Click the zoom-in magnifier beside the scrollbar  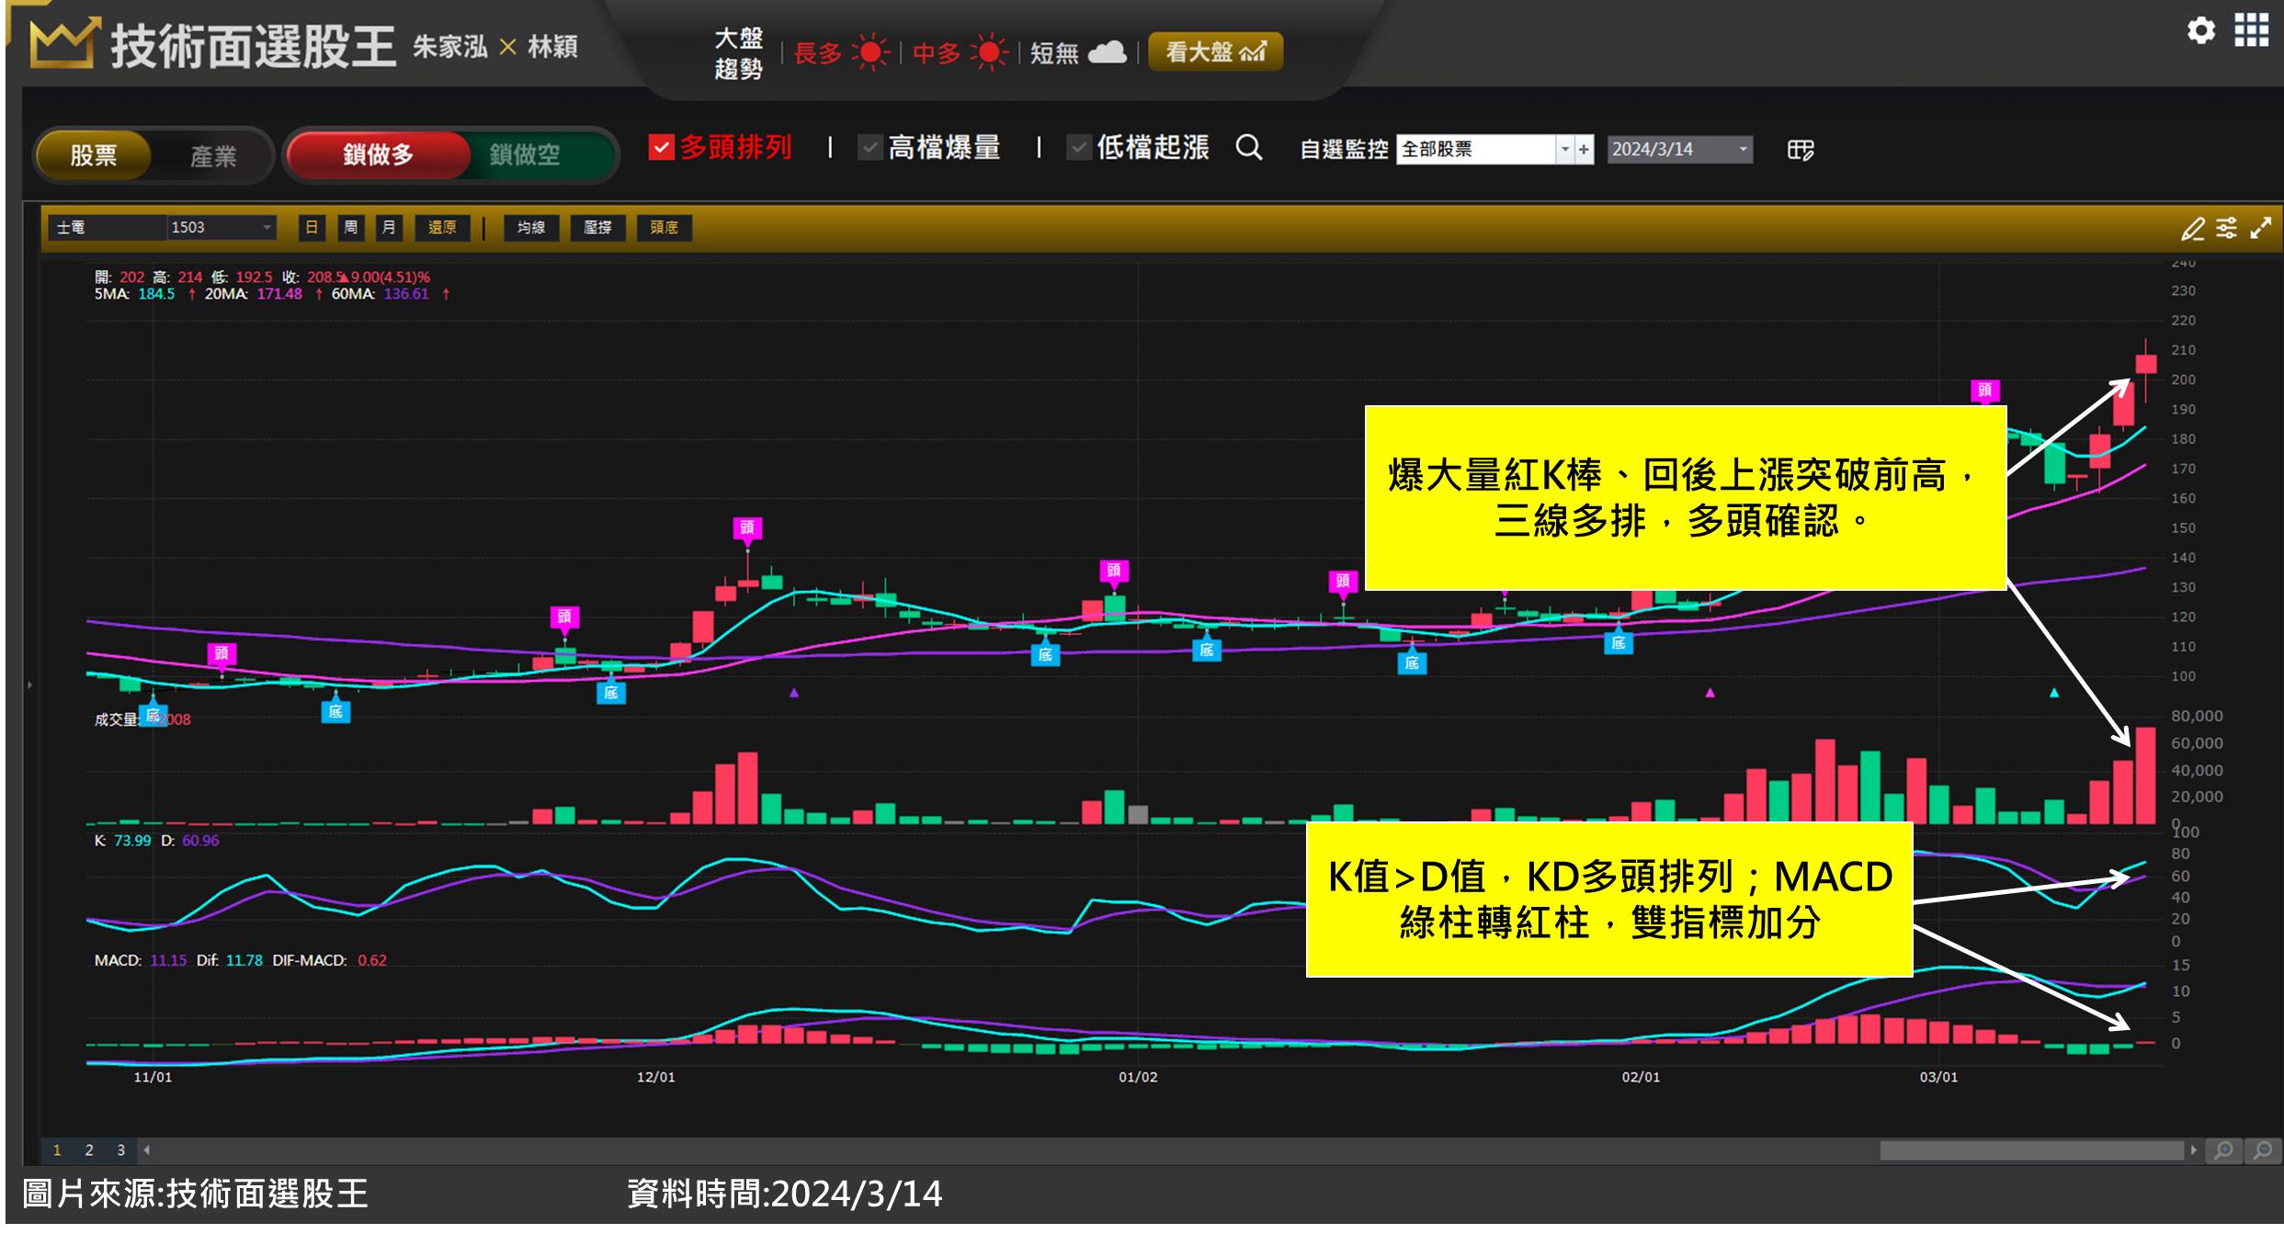[x=2223, y=1150]
